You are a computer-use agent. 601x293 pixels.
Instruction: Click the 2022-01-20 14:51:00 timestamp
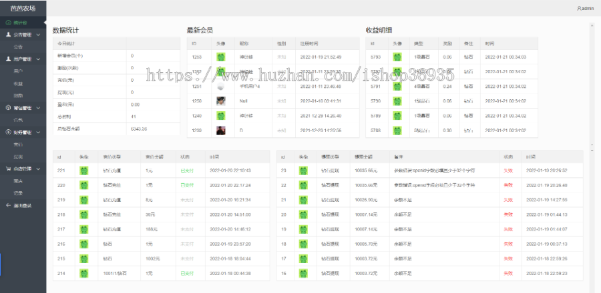click(230, 214)
